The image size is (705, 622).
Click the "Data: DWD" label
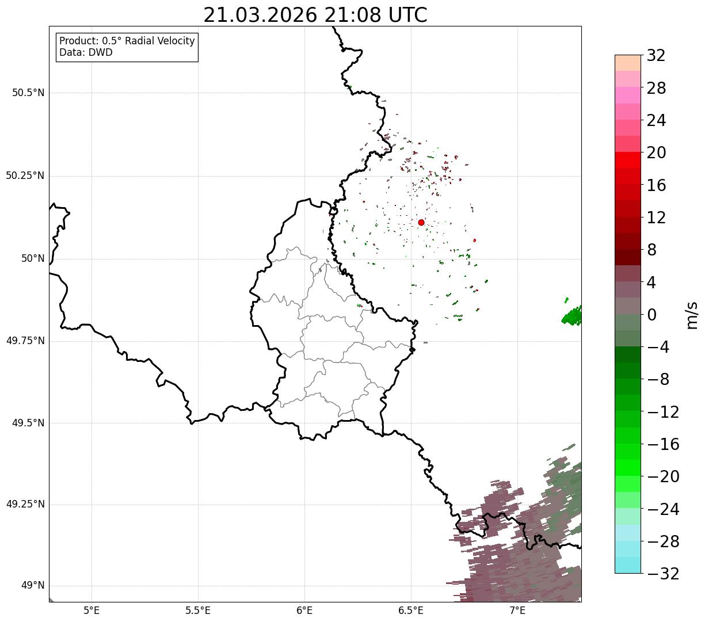pos(86,52)
